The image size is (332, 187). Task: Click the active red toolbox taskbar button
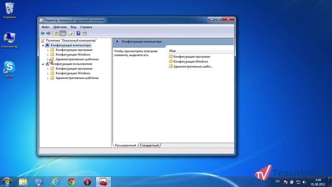[x=103, y=182]
